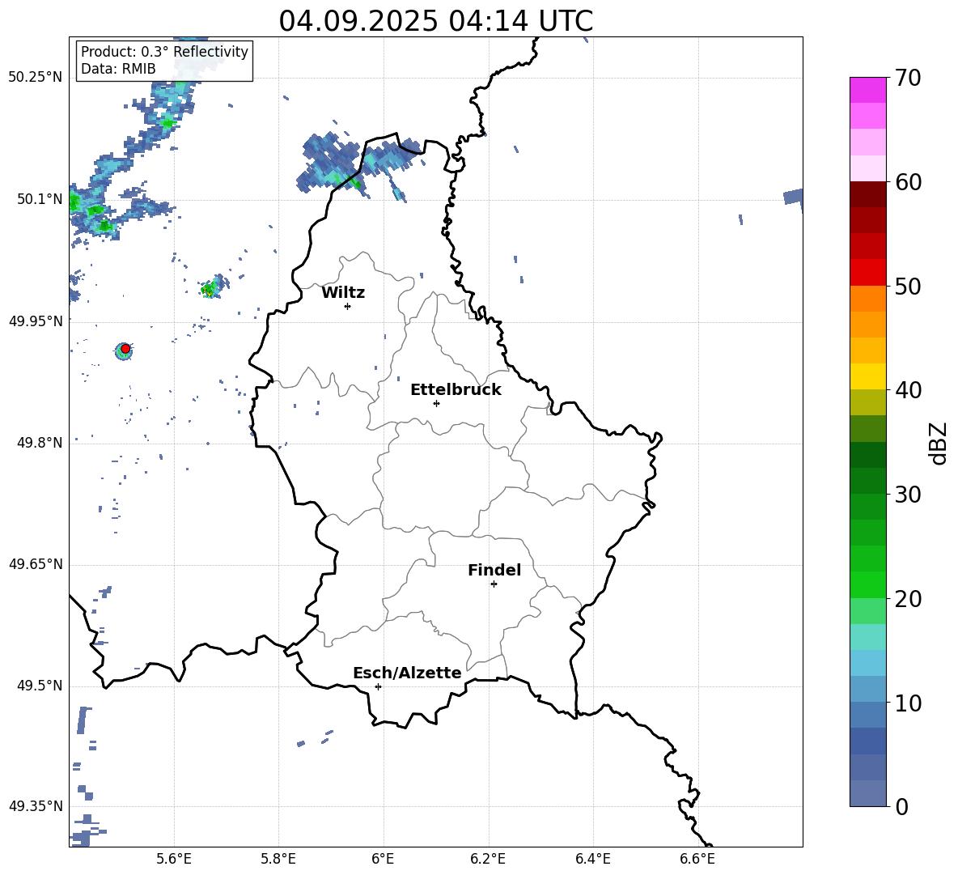Click the colorbar tick value 30
This screenshot has height=875, width=958.
click(907, 495)
